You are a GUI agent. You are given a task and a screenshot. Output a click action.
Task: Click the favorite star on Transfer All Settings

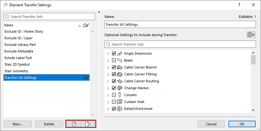pos(86,78)
